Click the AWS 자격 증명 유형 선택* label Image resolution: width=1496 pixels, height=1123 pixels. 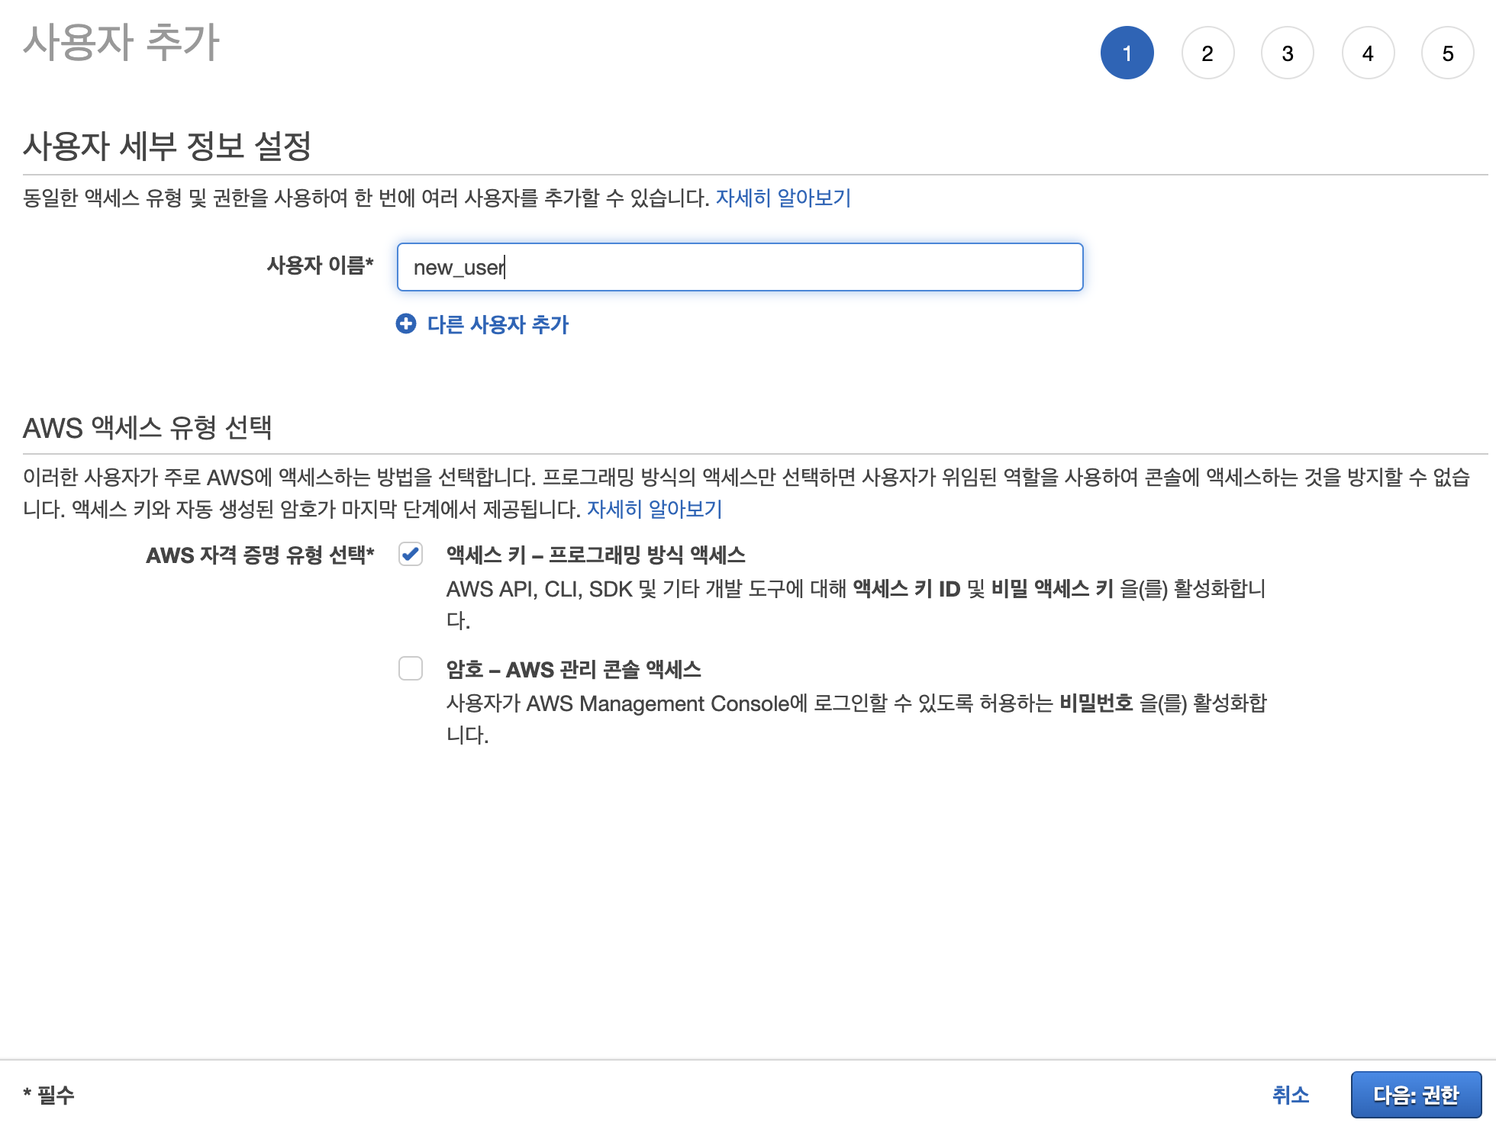tap(260, 555)
